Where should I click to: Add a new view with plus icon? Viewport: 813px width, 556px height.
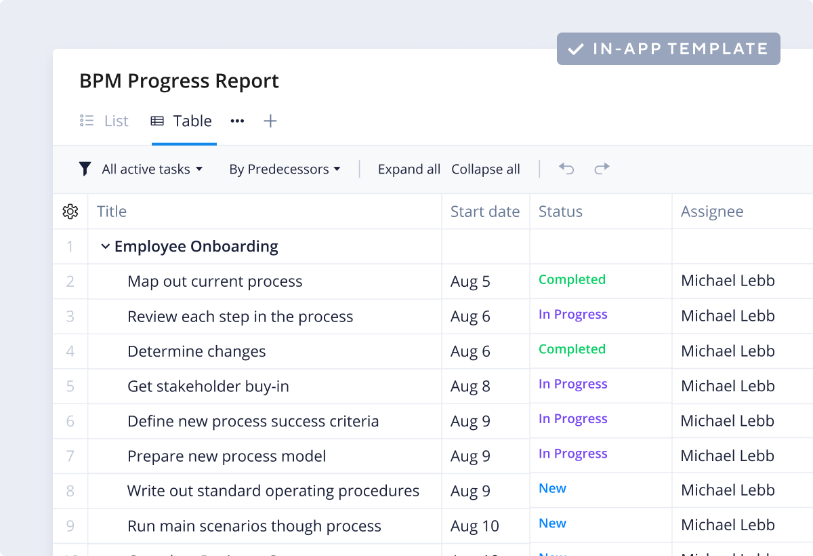click(x=270, y=121)
